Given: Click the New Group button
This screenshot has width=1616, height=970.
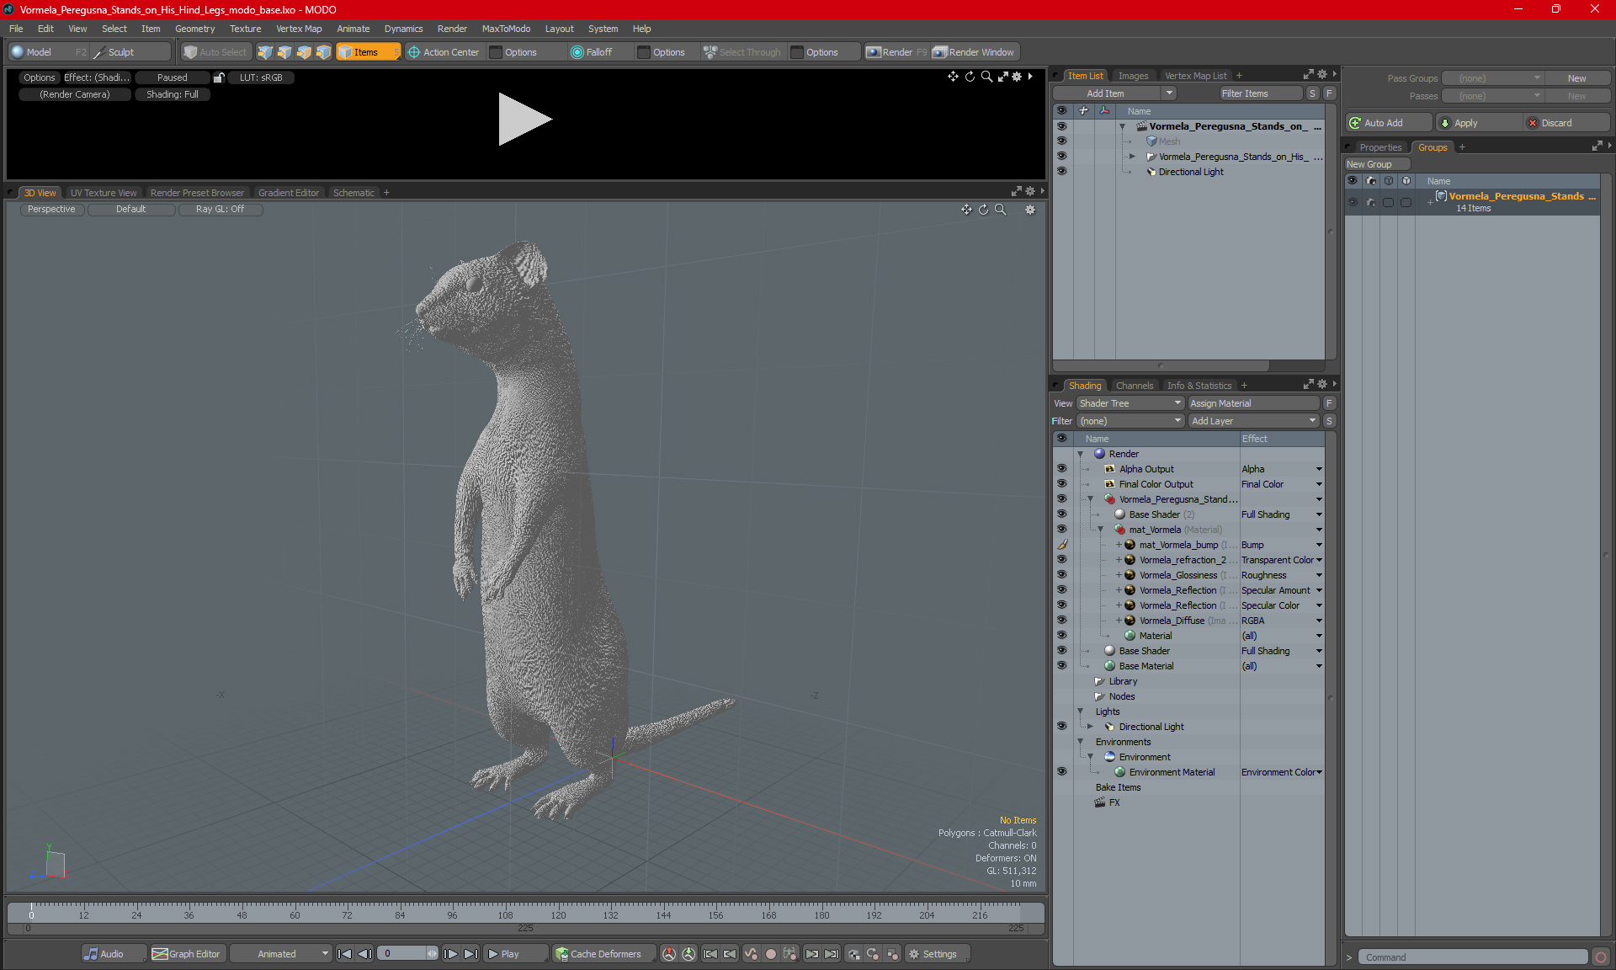Looking at the screenshot, I should 1377,164.
